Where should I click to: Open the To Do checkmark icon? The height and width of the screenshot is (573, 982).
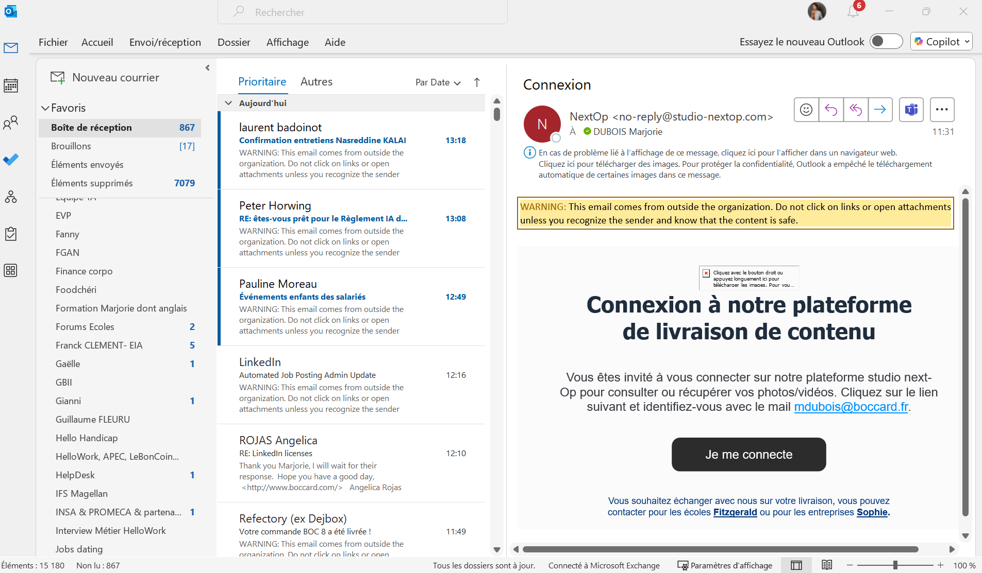(11, 160)
